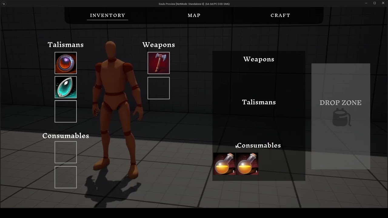Click the Consumables heading in item list panel
This screenshot has height=218, width=388.
[x=259, y=145]
